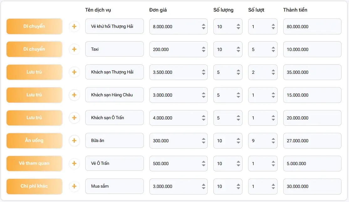This screenshot has height=202, width=349.
Task: Click the Vé tham quan category button
Action: point(34,164)
